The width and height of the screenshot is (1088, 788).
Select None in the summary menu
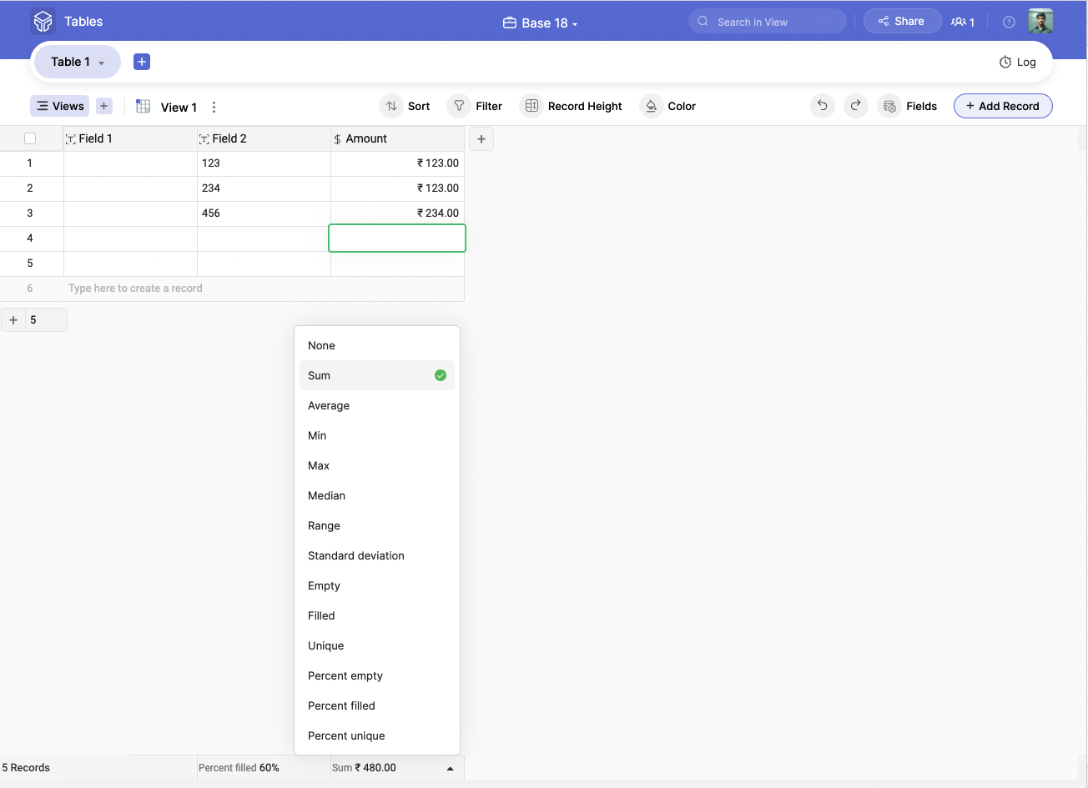point(377,345)
